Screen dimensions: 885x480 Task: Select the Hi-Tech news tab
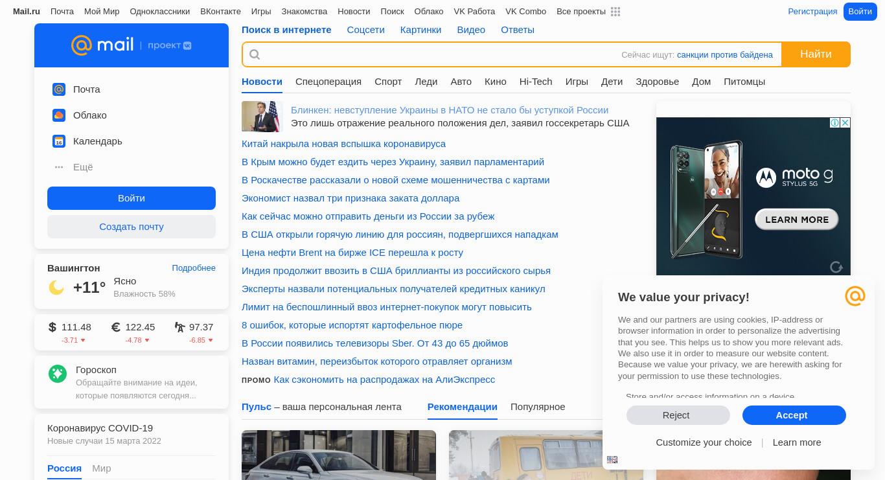[x=536, y=82]
